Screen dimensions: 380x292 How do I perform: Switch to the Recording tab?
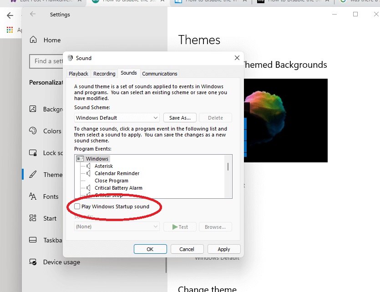pyautogui.click(x=104, y=73)
